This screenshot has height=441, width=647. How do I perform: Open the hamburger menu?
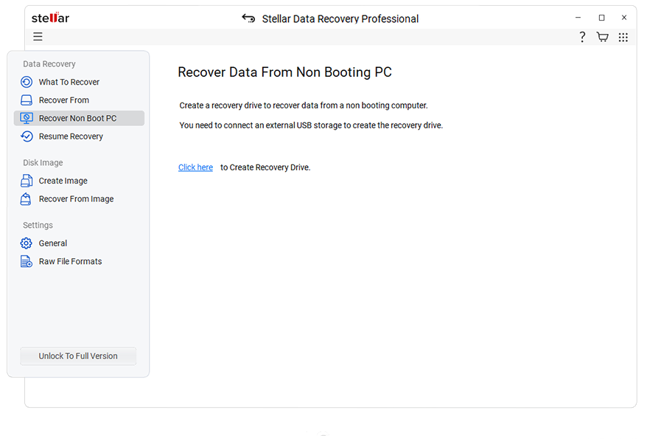[x=38, y=37]
